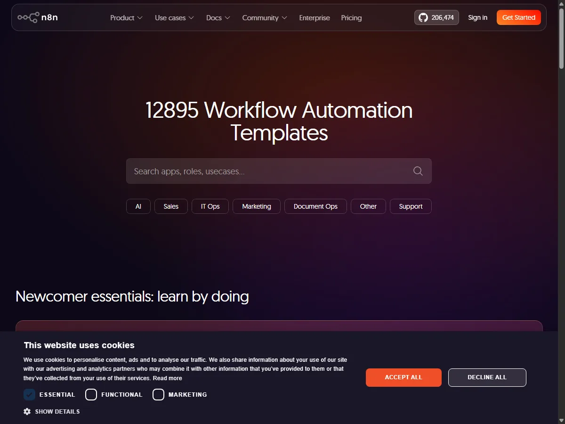The height and width of the screenshot is (424, 565).
Task: Filter templates by AI category
Action: tap(138, 206)
